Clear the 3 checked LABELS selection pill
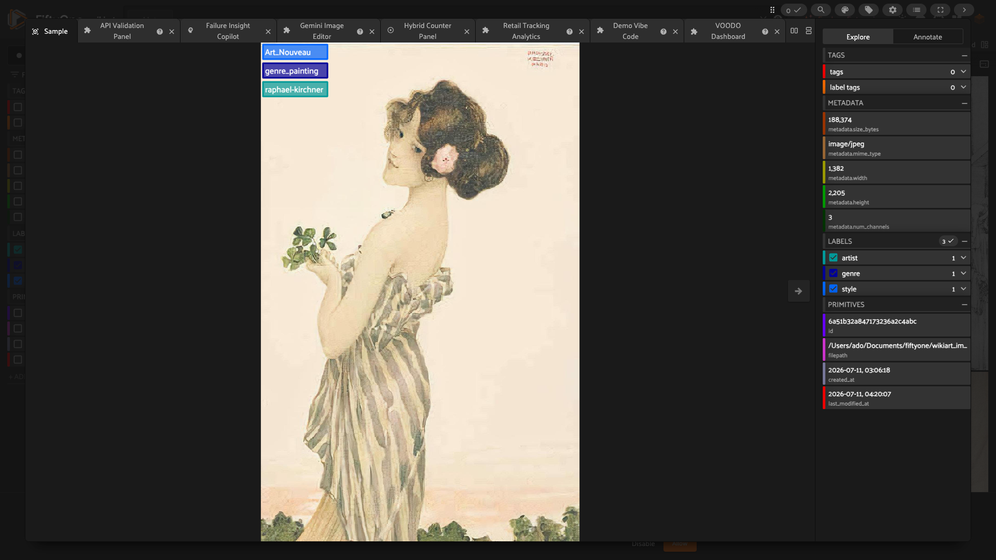The width and height of the screenshot is (996, 560). pyautogui.click(x=948, y=241)
